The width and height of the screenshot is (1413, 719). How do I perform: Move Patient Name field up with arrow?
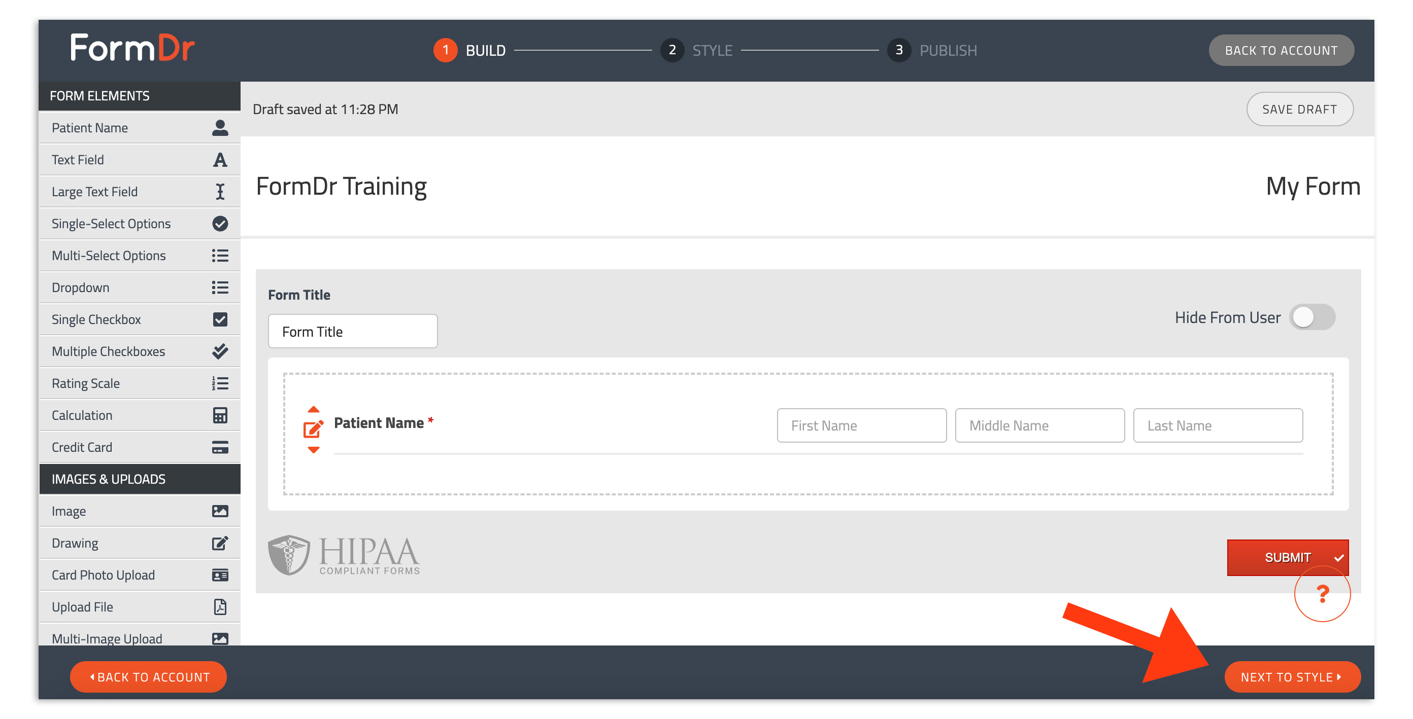pyautogui.click(x=313, y=409)
